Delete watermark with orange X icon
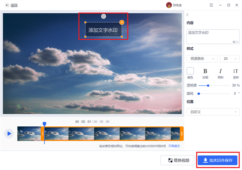 [122, 22]
